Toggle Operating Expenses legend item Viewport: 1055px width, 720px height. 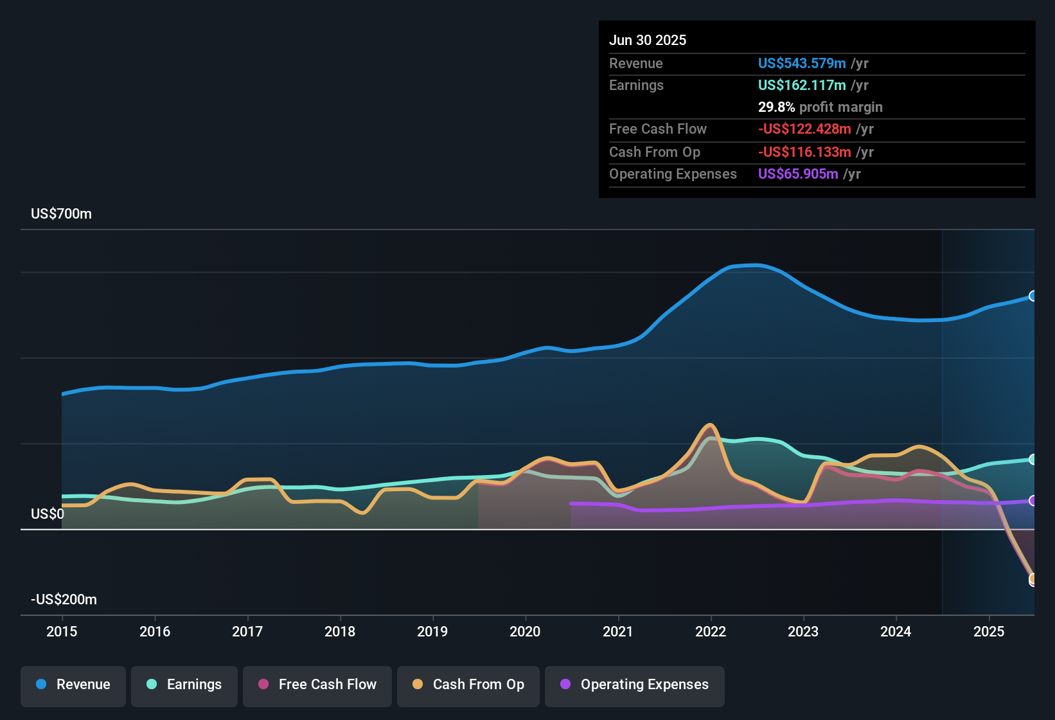coord(635,685)
